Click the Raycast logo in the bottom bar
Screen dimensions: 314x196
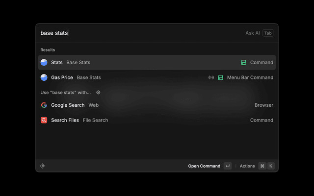pos(43,166)
